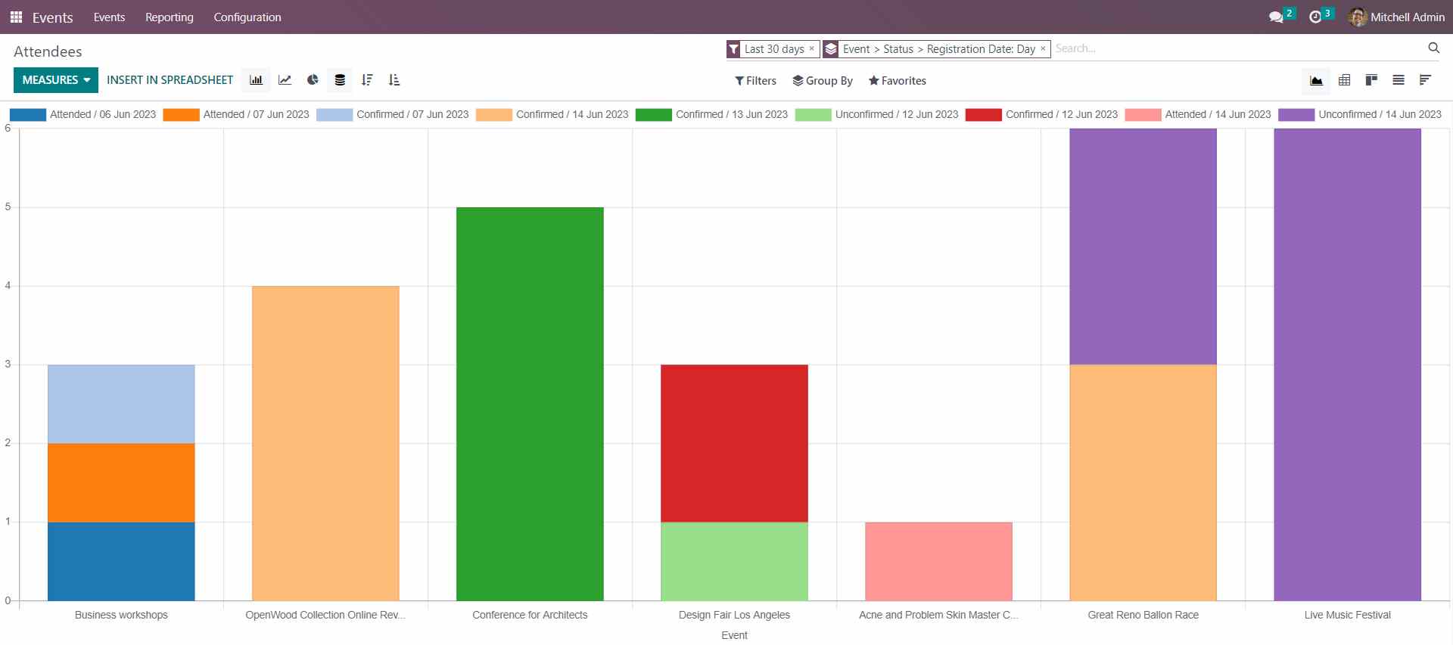Remove the Event Status group-by facet

[1042, 48]
